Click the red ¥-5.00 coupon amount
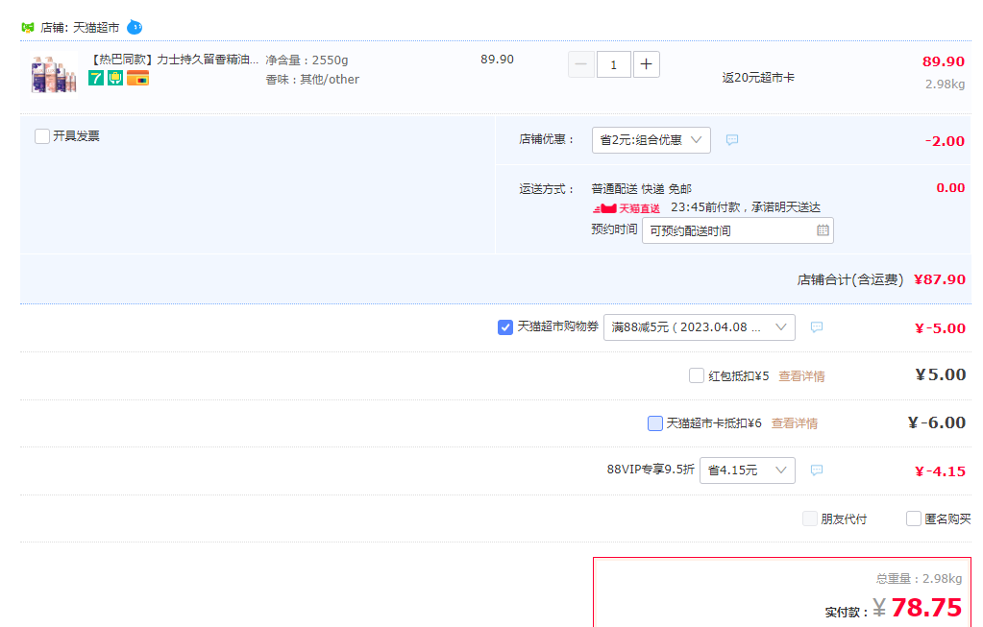983x627 pixels. (940, 328)
